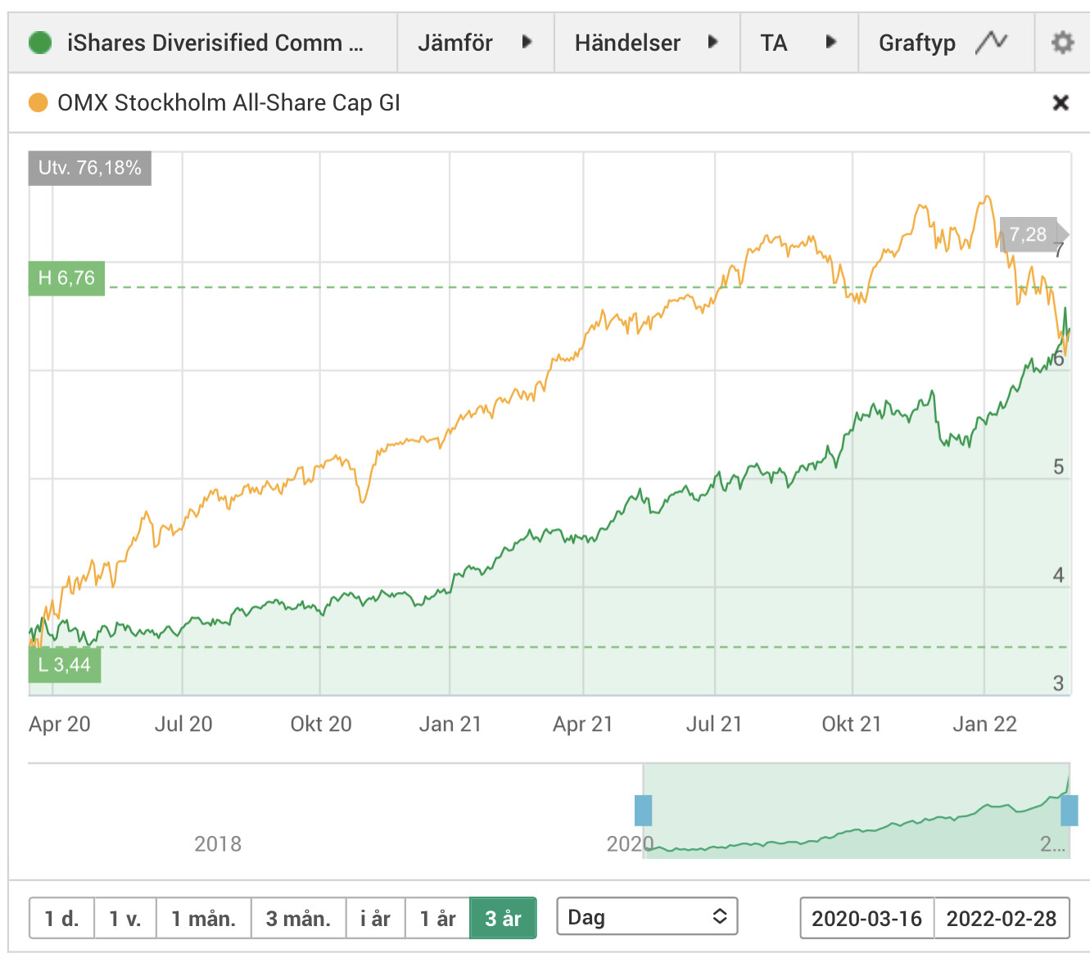Click orange dot beside OMX Stockholm All-Share
This screenshot has width=1090, height=958.
click(x=38, y=103)
